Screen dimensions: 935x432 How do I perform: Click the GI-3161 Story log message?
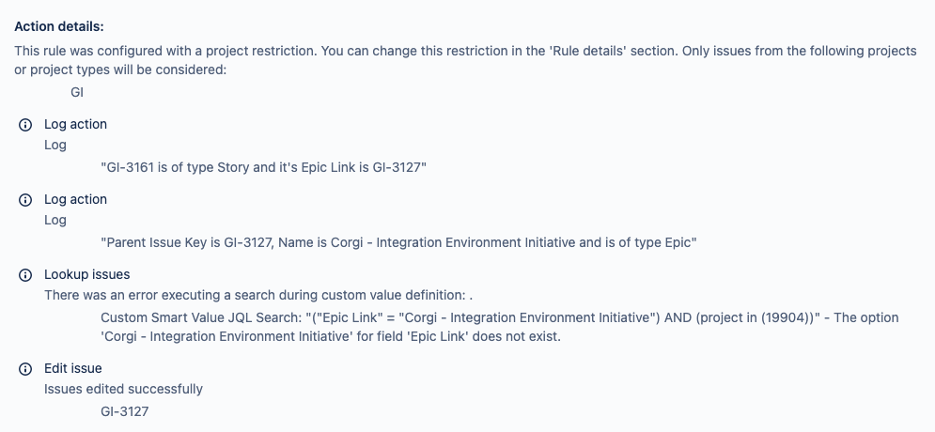point(263,167)
